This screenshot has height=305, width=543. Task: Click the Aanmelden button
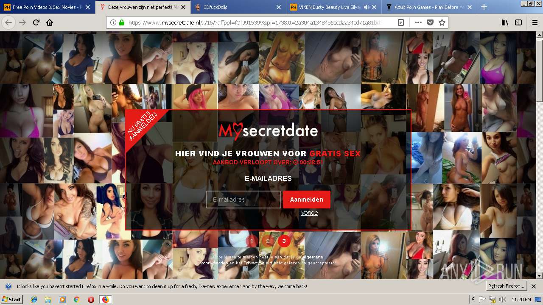coord(307,200)
